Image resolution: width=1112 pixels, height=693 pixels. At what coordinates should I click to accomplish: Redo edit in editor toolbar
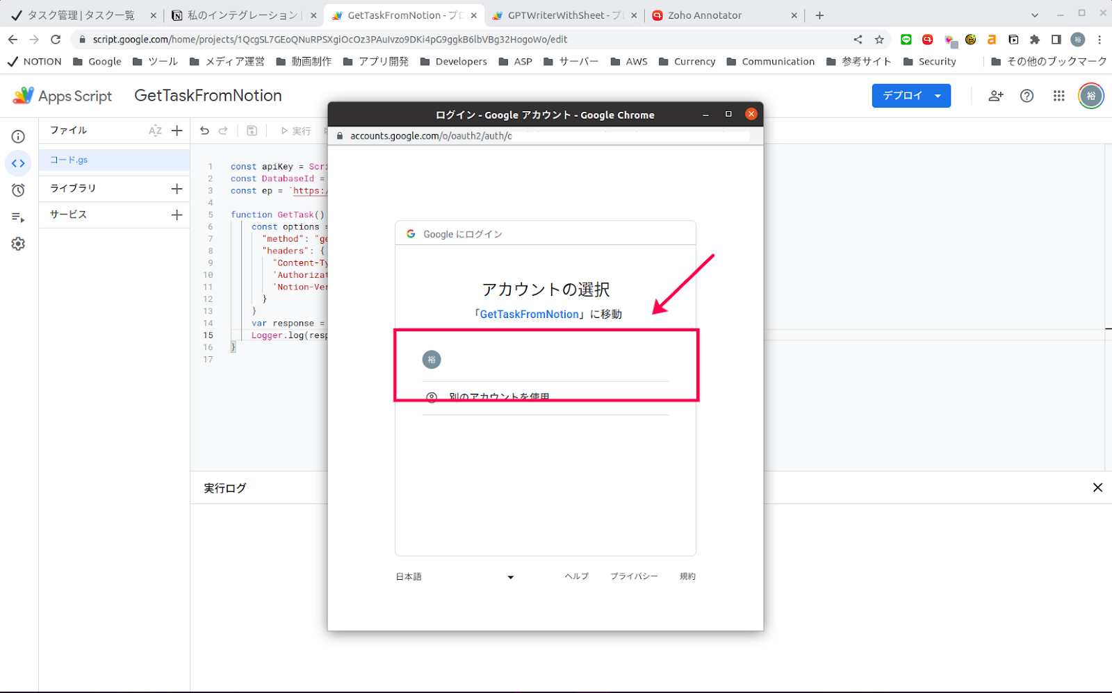click(223, 131)
